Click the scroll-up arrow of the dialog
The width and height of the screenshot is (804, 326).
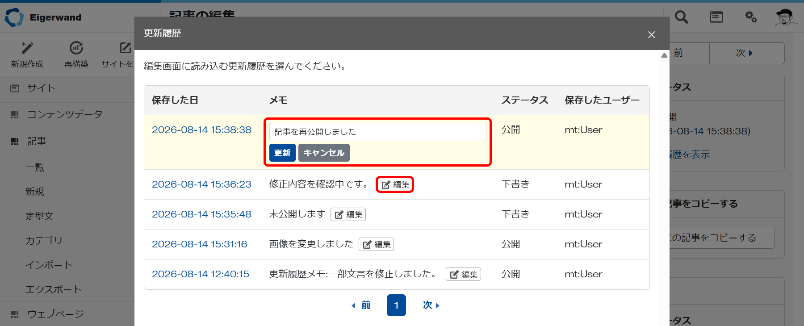[x=664, y=55]
